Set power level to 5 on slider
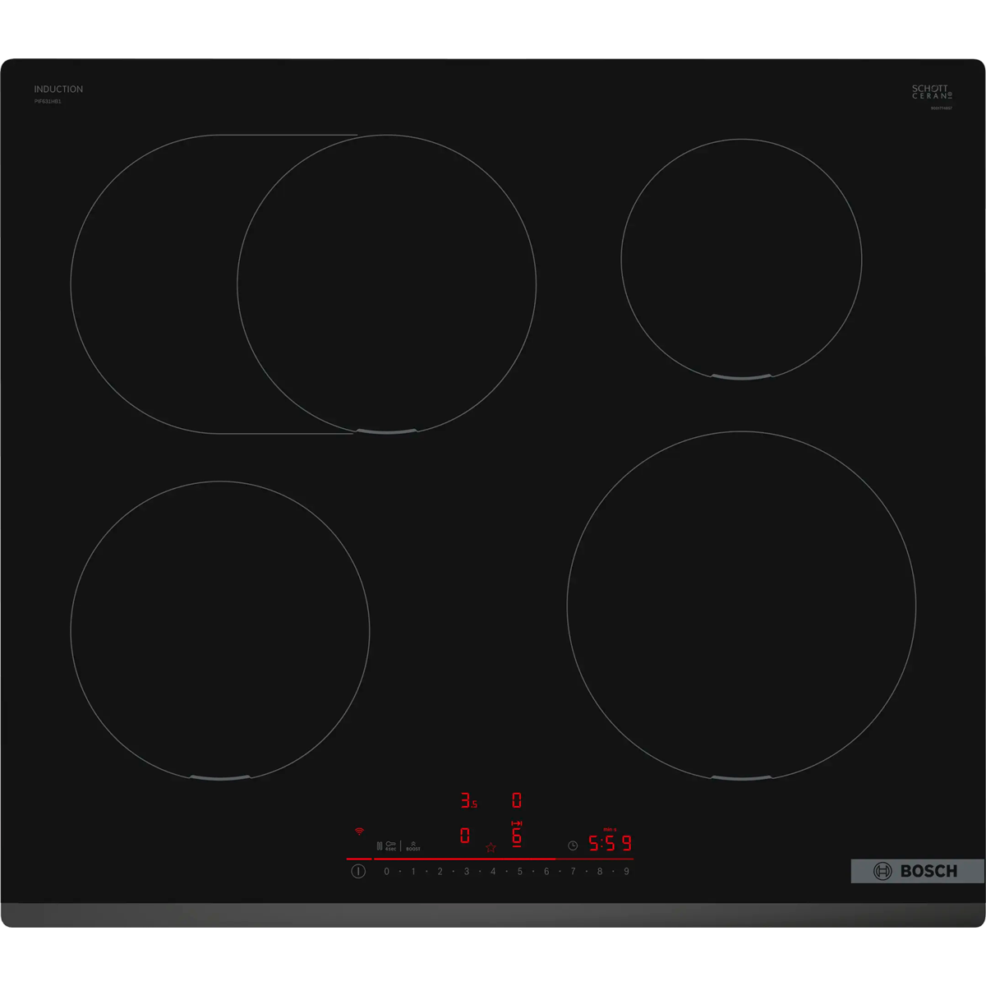 (x=519, y=871)
